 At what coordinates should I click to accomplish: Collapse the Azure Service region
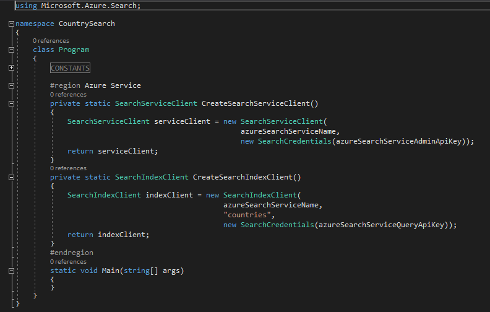(x=11, y=85)
